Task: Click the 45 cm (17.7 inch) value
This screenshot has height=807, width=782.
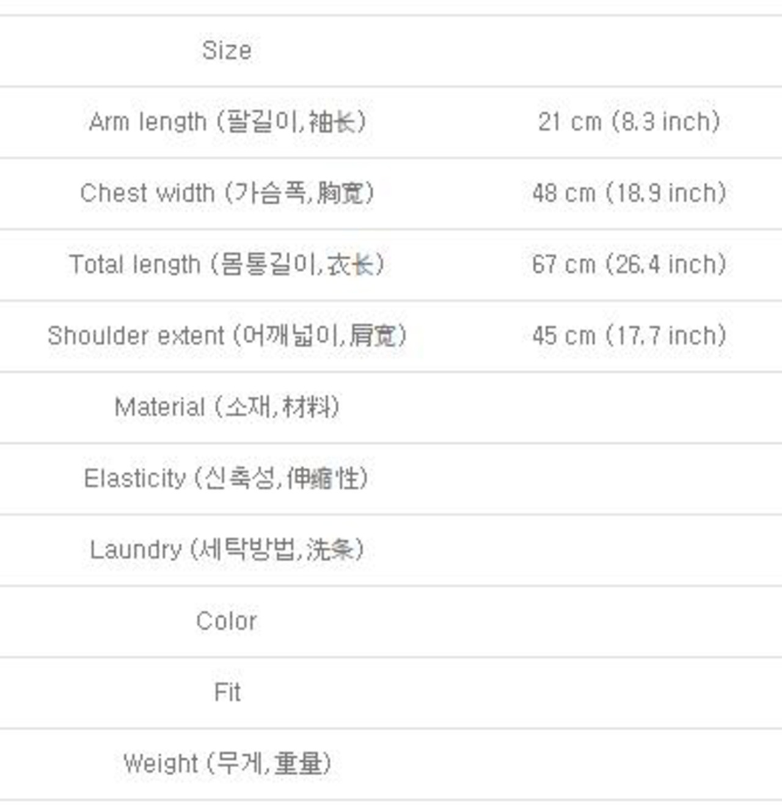Action: (x=629, y=336)
